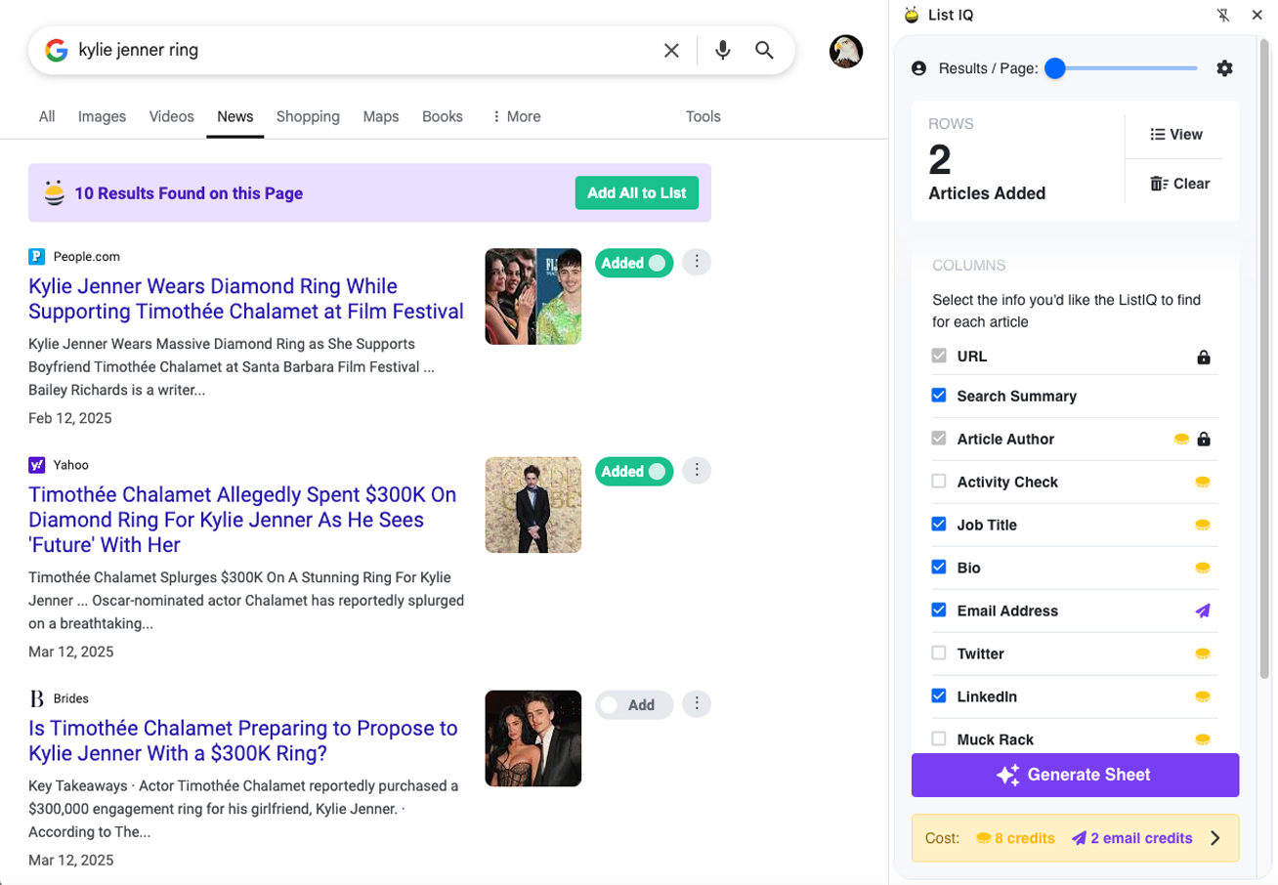The height and width of the screenshot is (885, 1278).
Task: Open the Is Timothée Chalamet Preparing to Propose article
Action: click(x=243, y=740)
